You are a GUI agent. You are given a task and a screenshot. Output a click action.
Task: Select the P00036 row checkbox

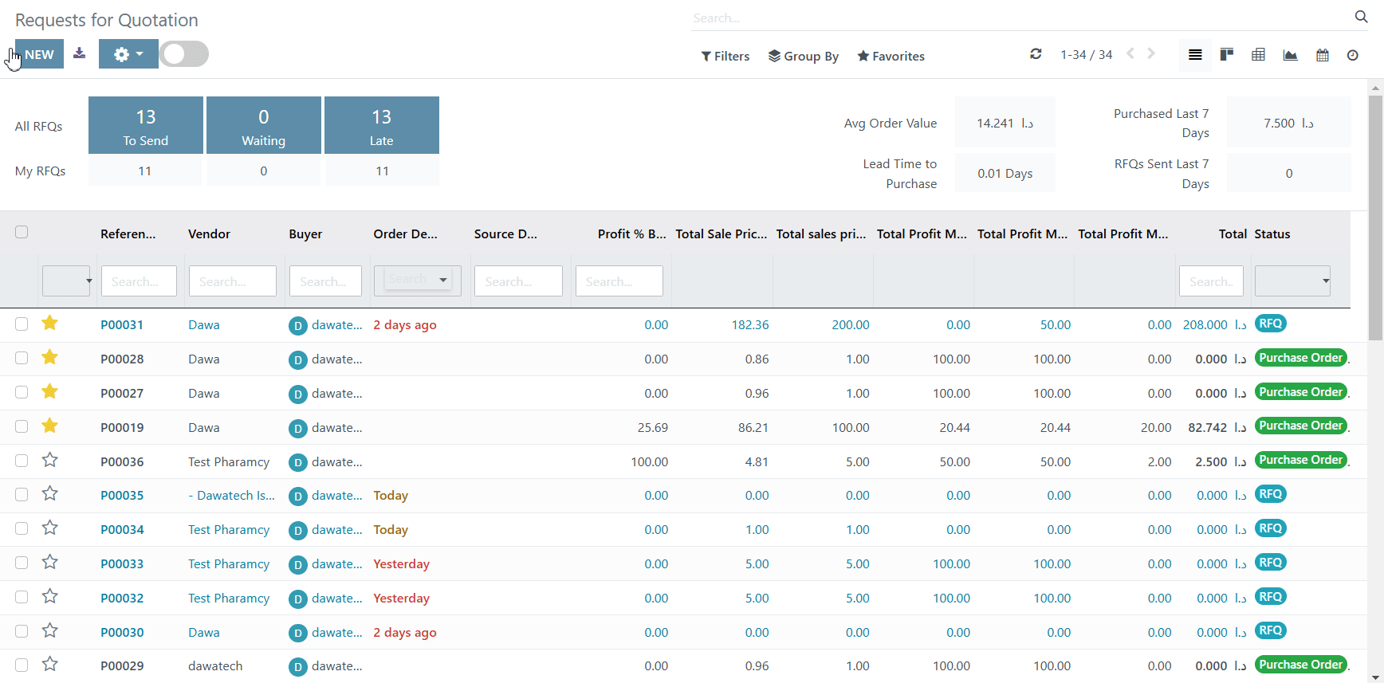click(x=22, y=461)
